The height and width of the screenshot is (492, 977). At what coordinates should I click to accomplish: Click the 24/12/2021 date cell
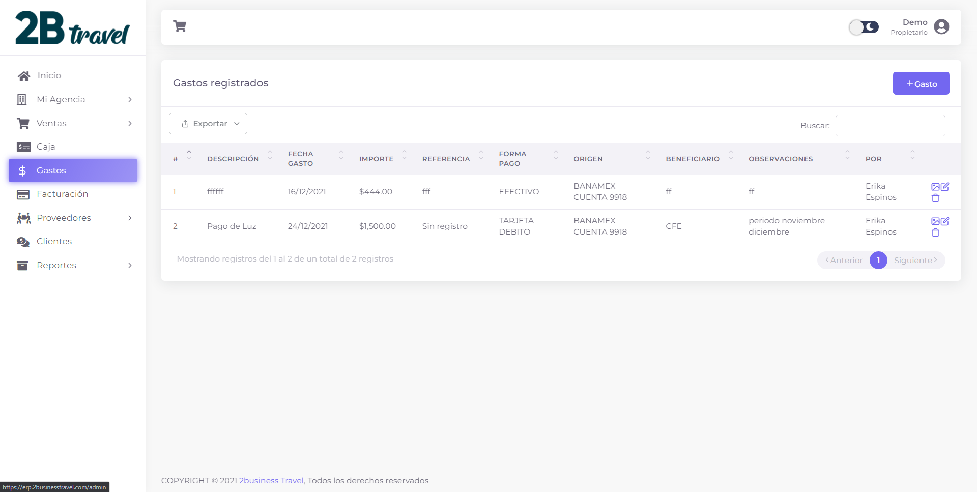pyautogui.click(x=308, y=226)
